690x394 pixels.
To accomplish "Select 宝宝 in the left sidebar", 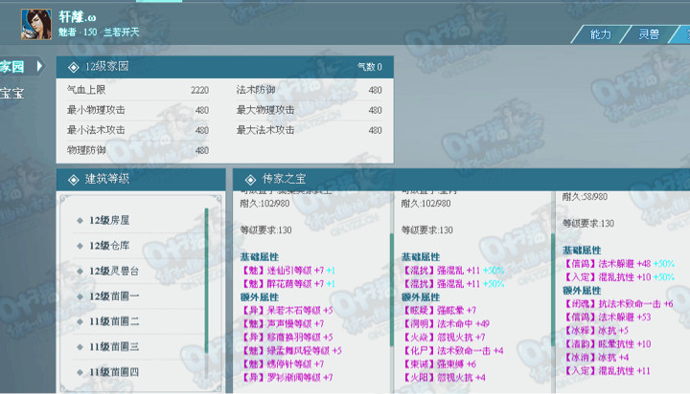I will point(12,93).
